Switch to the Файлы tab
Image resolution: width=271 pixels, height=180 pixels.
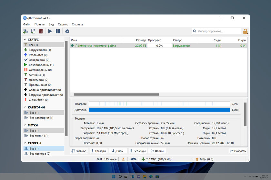pyautogui.click(x=157, y=151)
